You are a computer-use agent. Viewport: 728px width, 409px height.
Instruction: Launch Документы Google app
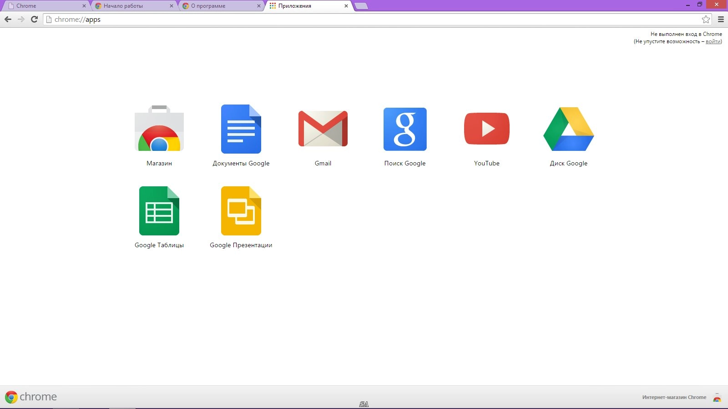(x=241, y=129)
